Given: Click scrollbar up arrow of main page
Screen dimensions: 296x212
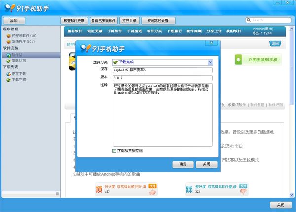Looking at the screenshot, I should pyautogui.click(x=291, y=29).
